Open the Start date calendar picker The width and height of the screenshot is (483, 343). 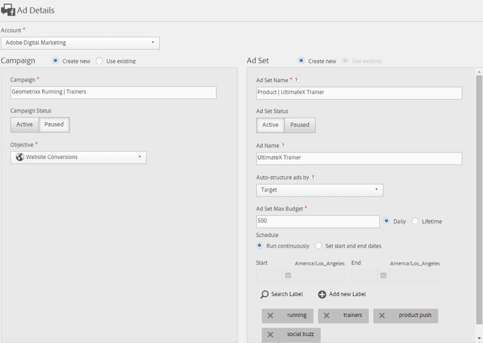click(288, 276)
